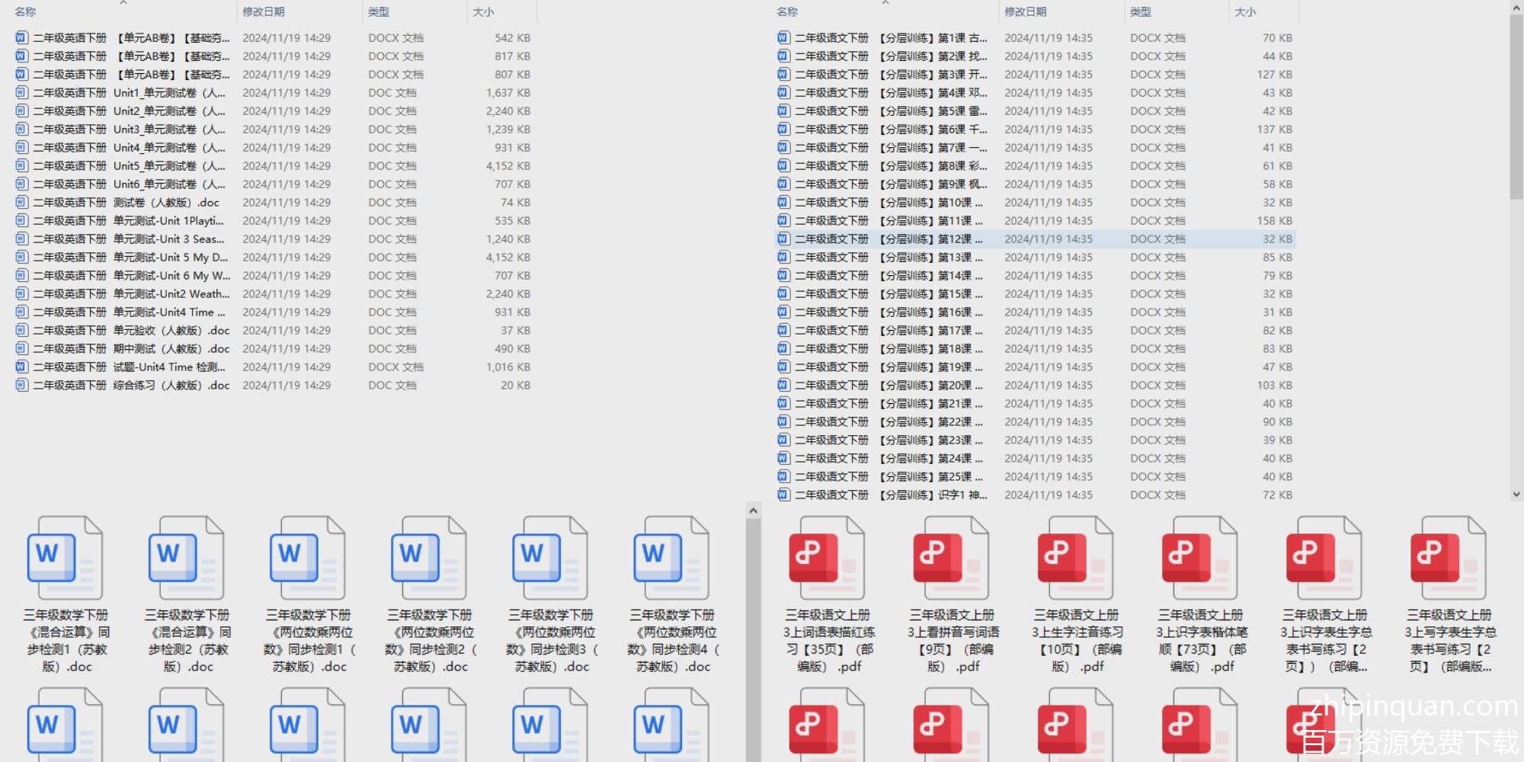Click the Word icon for 《两位数乘两位数》同步检测3
1524x762 pixels.
pos(549,558)
